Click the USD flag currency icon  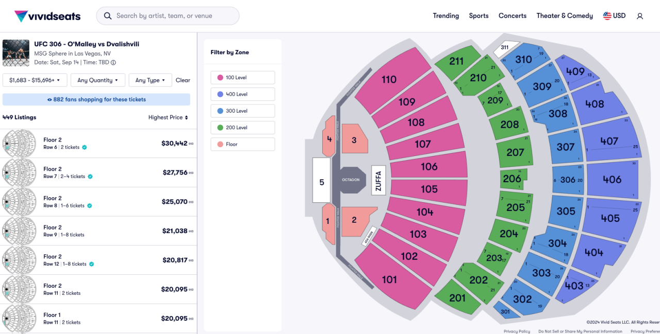click(x=607, y=15)
